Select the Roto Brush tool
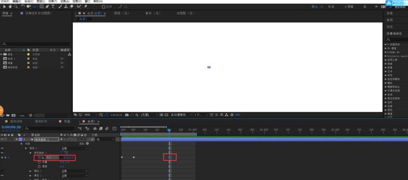Screen dimensions: 408x180 point(79,6)
